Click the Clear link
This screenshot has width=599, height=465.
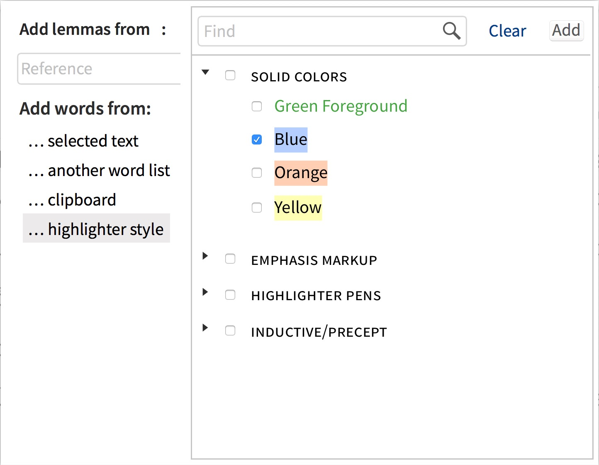(x=507, y=31)
